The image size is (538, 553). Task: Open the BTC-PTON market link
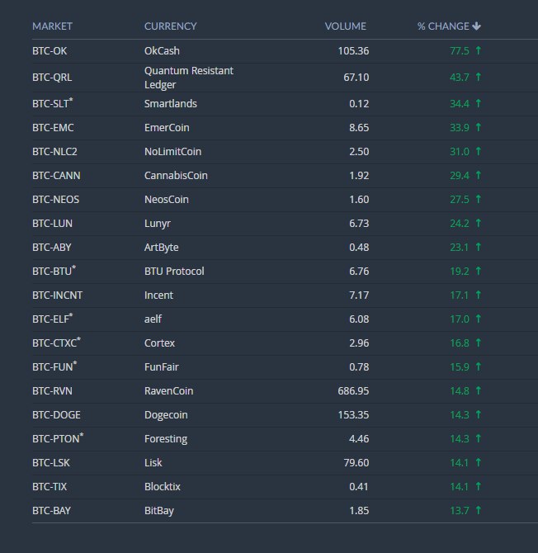coord(56,439)
